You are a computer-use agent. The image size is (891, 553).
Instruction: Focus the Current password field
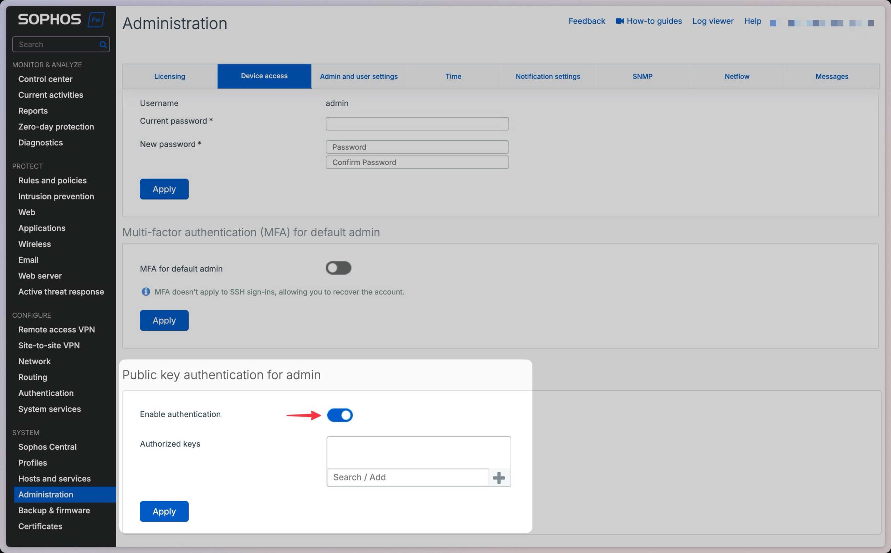point(417,124)
